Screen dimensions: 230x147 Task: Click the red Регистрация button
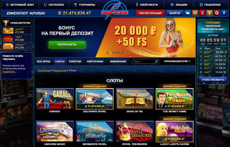(x=150, y=13)
